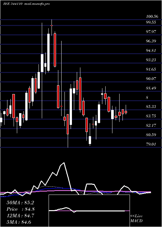Screen dimensions: 162x227
Task: Click the MACD line peak inside inset box
Action: pos(66,208)
